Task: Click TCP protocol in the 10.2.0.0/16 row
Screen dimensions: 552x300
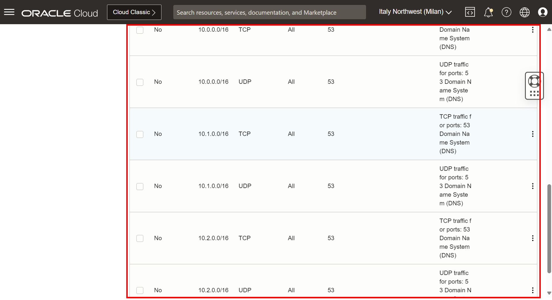Action: tap(245, 238)
